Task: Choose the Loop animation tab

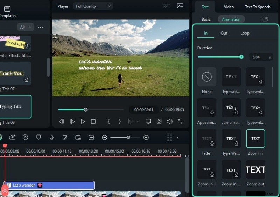Action: tap(245, 33)
